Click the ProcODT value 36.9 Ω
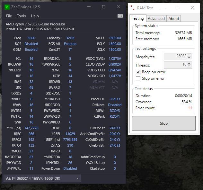203x190 pixels. point(115,99)
